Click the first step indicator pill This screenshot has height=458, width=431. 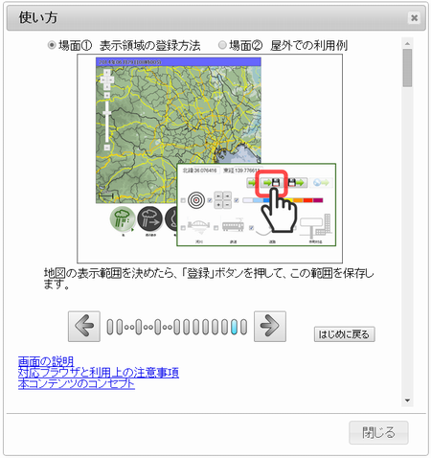(x=110, y=327)
